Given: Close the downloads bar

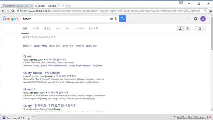Looking at the screenshot, I should [210, 117].
